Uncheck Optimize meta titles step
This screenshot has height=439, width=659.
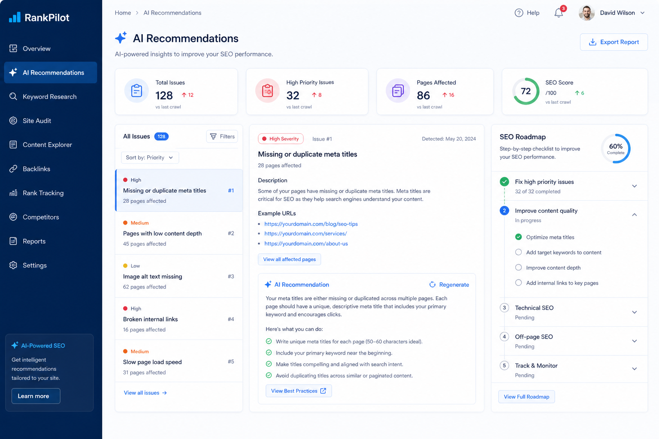click(518, 237)
